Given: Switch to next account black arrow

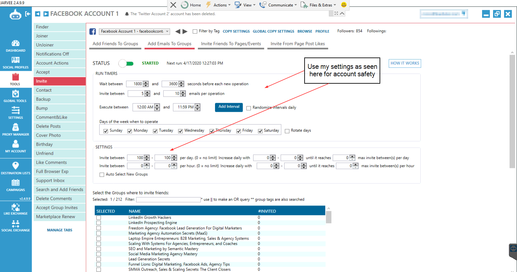Looking at the screenshot, I should [185, 31].
